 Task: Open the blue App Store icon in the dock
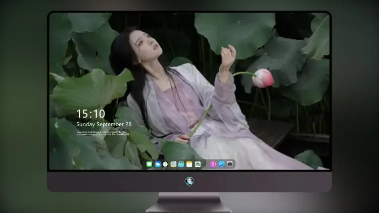(x=222, y=164)
